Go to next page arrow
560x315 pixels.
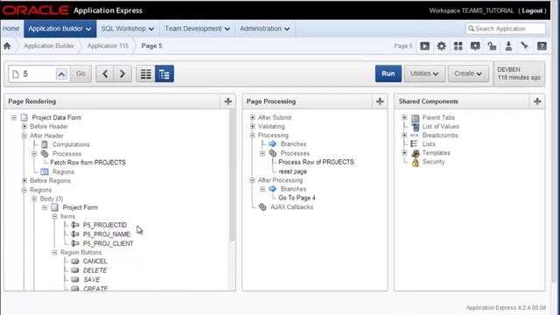[122, 73]
